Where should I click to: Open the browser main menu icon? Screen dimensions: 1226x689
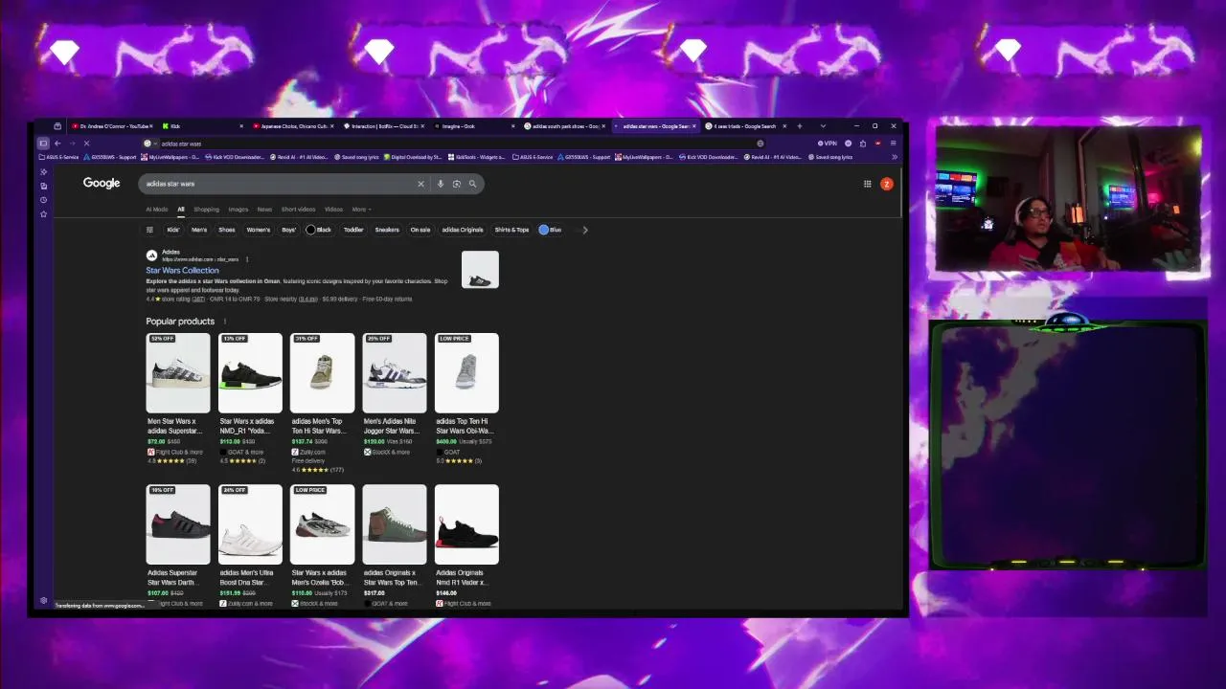tap(893, 144)
